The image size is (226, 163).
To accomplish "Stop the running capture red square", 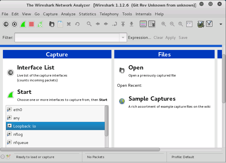I will coord(31,24).
